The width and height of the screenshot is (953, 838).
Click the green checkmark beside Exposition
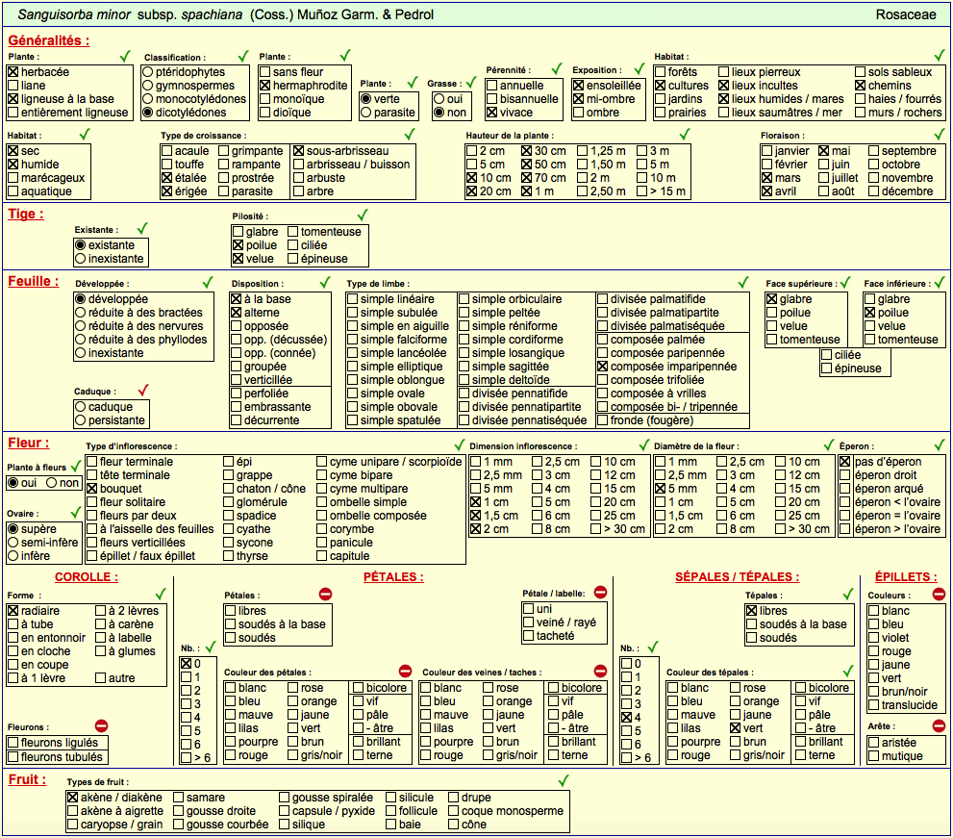639,68
